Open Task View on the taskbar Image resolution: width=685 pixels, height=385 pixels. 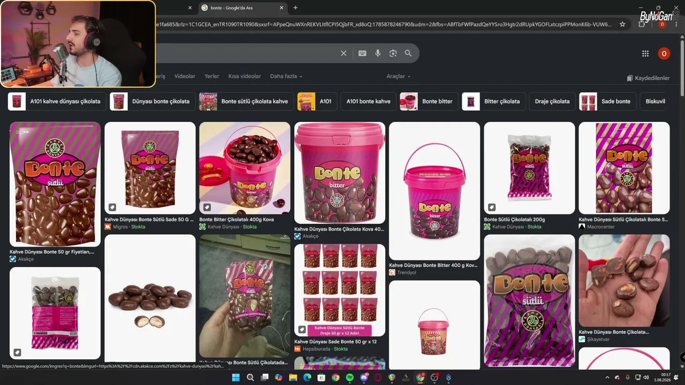click(264, 378)
